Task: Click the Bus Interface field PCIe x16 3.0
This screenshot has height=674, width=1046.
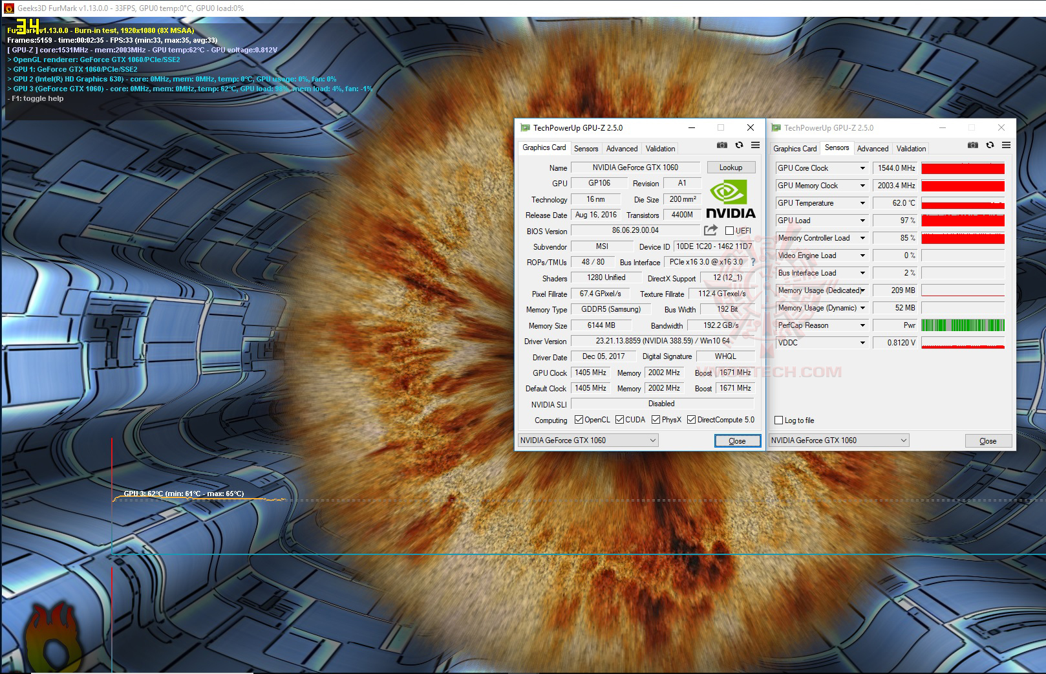Action: [706, 262]
